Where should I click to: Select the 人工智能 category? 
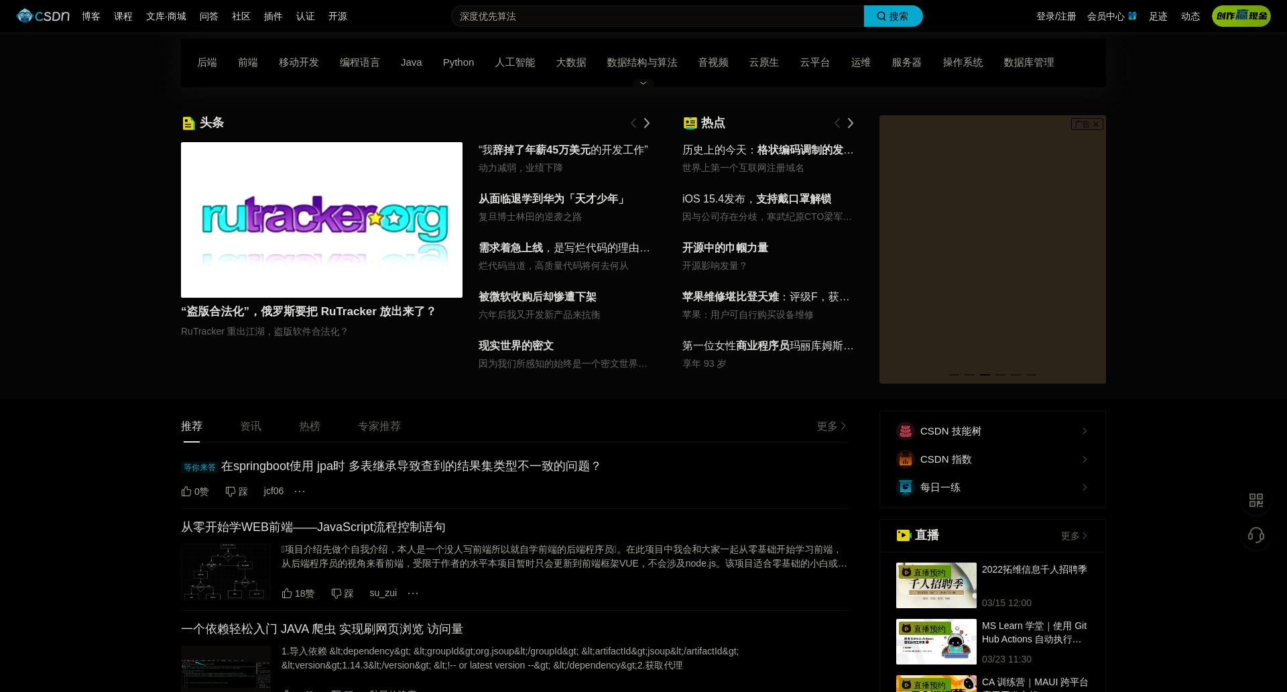coord(515,62)
